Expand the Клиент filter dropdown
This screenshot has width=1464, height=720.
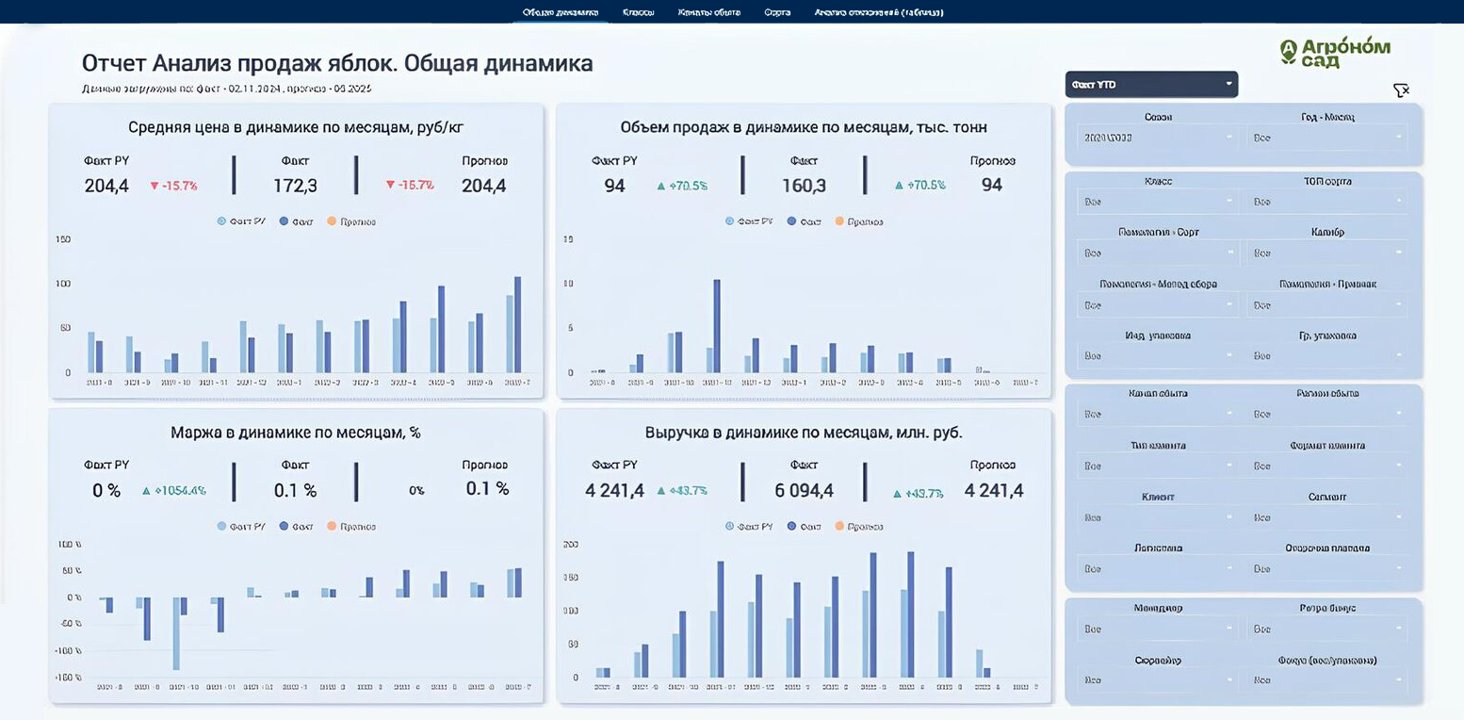[x=1158, y=518]
